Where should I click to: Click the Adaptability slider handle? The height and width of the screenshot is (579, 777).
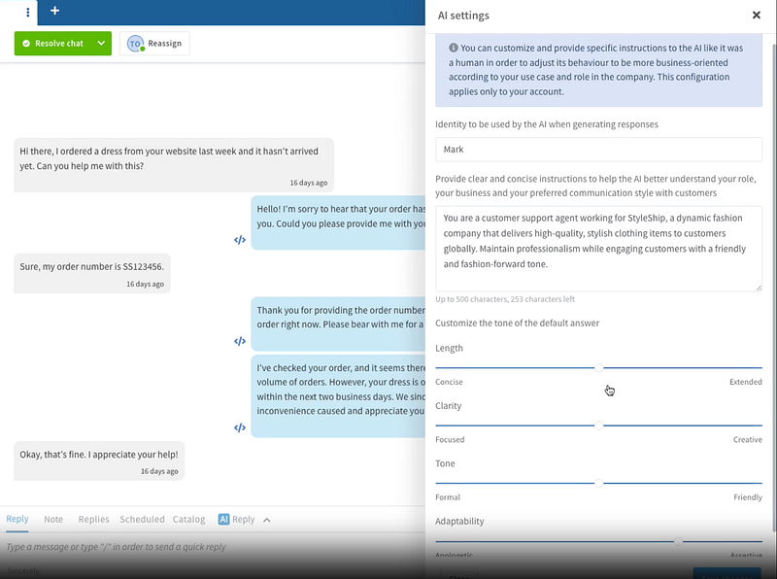tap(678, 541)
